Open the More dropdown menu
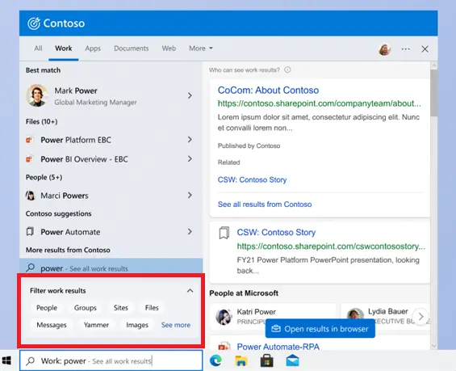 201,48
